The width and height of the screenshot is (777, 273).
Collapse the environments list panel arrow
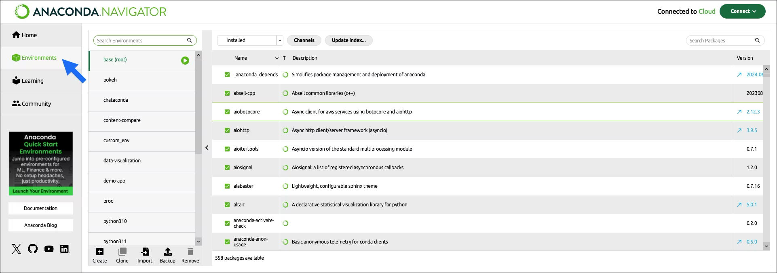point(207,148)
